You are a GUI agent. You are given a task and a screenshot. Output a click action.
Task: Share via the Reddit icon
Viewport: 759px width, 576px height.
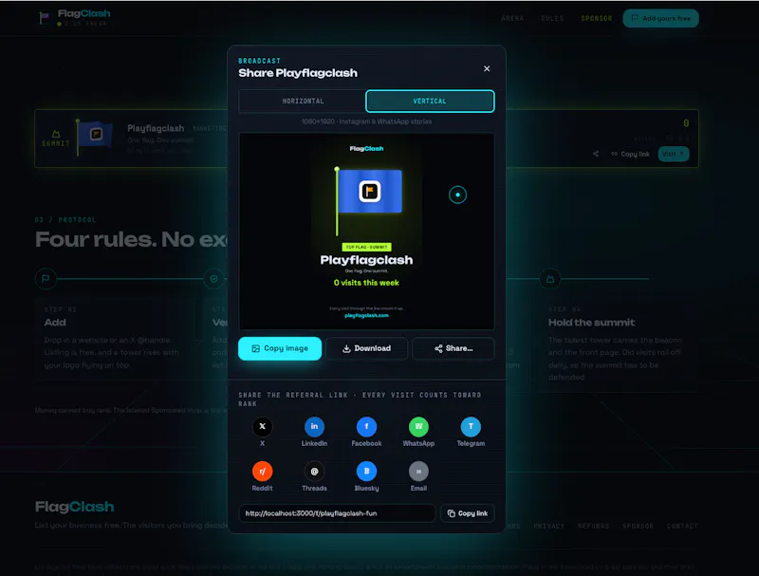tap(263, 471)
